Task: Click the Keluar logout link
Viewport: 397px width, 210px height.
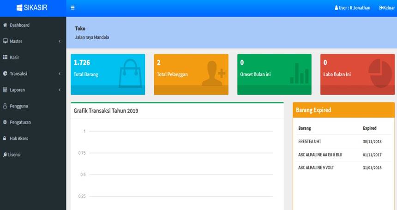Action: (x=386, y=8)
